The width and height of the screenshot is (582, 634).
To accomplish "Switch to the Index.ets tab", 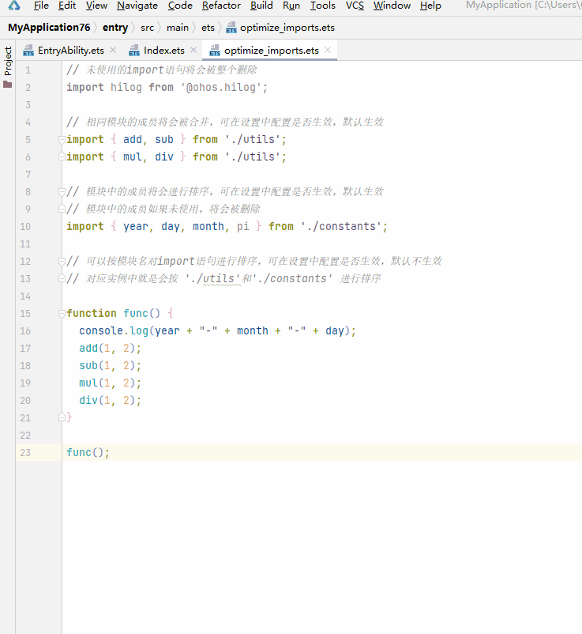I will tap(164, 51).
